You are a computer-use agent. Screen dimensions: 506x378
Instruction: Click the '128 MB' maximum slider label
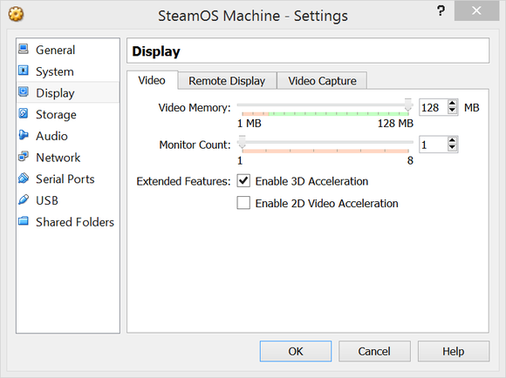click(395, 124)
